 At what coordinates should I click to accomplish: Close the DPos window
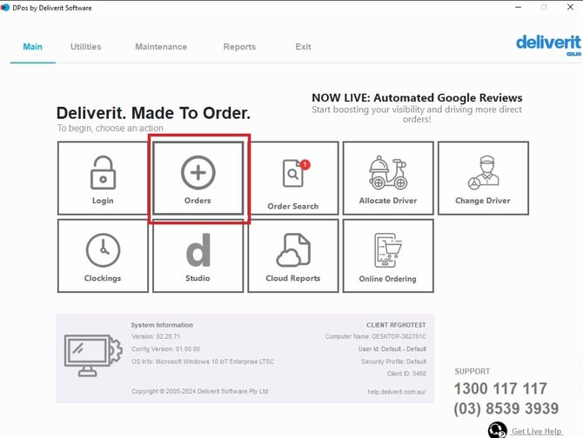tap(570, 7)
